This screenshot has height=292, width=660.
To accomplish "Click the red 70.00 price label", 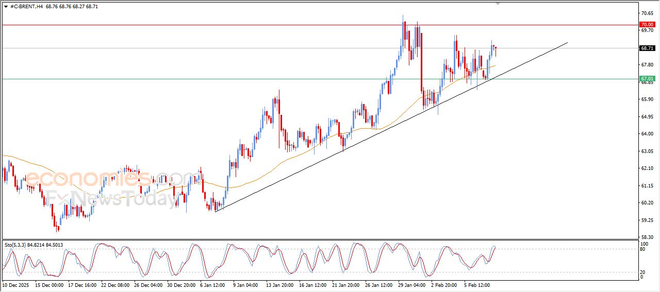I will [647, 25].
